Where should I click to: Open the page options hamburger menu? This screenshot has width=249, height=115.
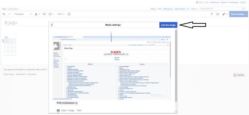click(218, 14)
